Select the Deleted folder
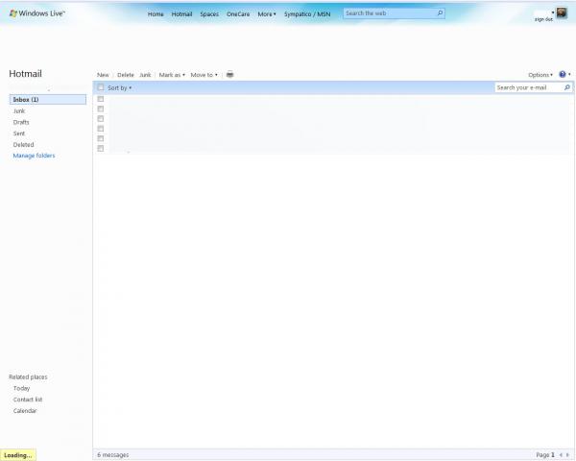The image size is (576, 461). (x=23, y=144)
